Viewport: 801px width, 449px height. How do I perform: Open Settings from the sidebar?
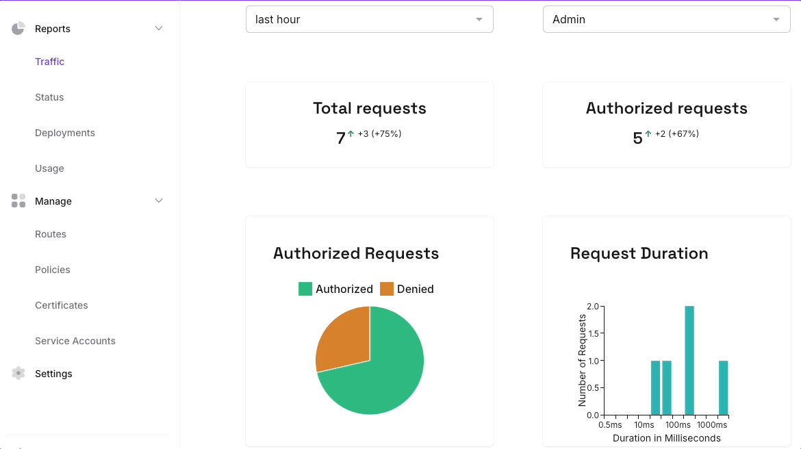point(53,373)
